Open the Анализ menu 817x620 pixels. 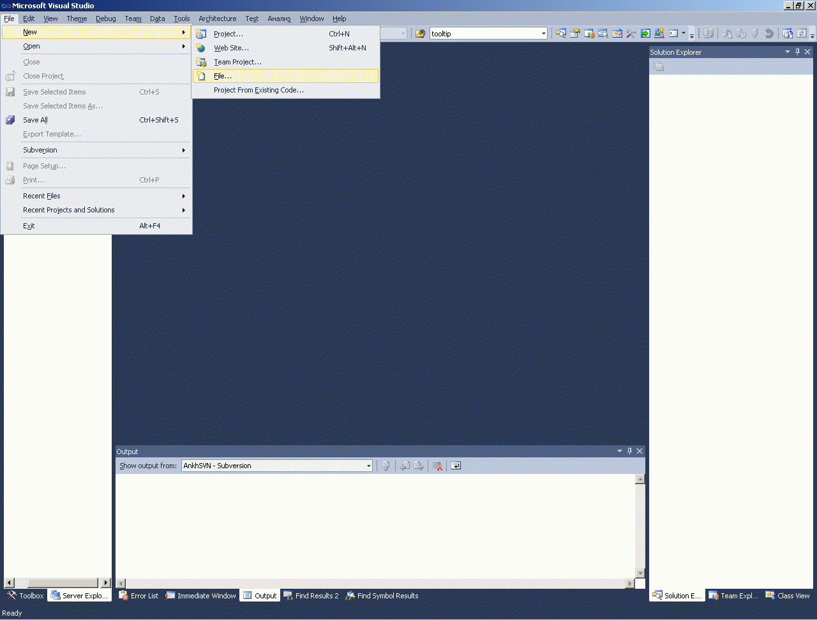point(279,18)
